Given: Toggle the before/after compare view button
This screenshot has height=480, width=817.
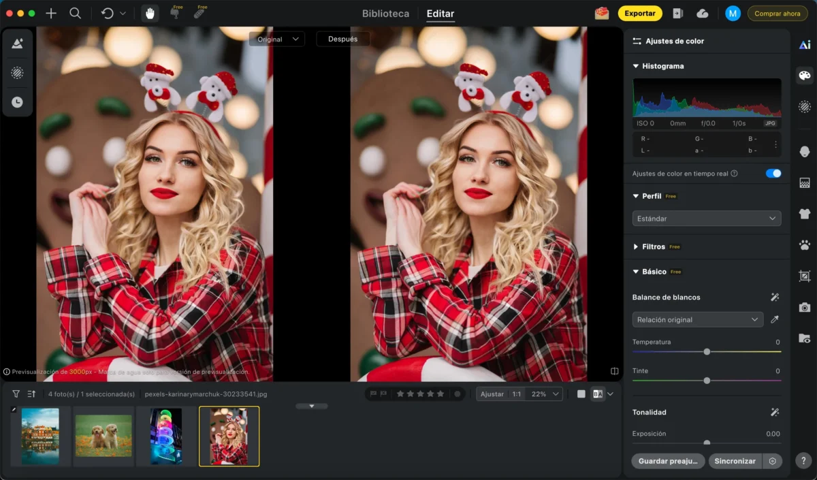Looking at the screenshot, I should [x=598, y=394].
